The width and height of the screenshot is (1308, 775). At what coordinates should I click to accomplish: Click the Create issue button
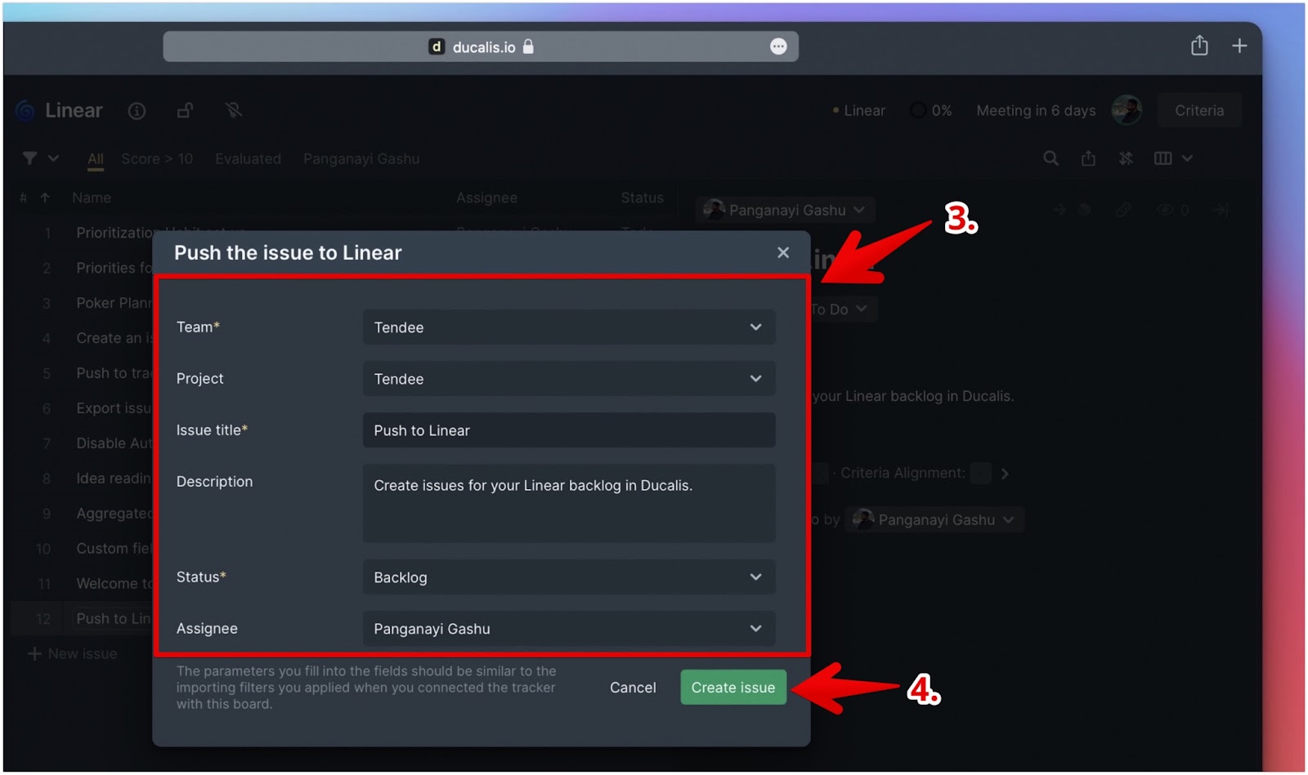(733, 688)
